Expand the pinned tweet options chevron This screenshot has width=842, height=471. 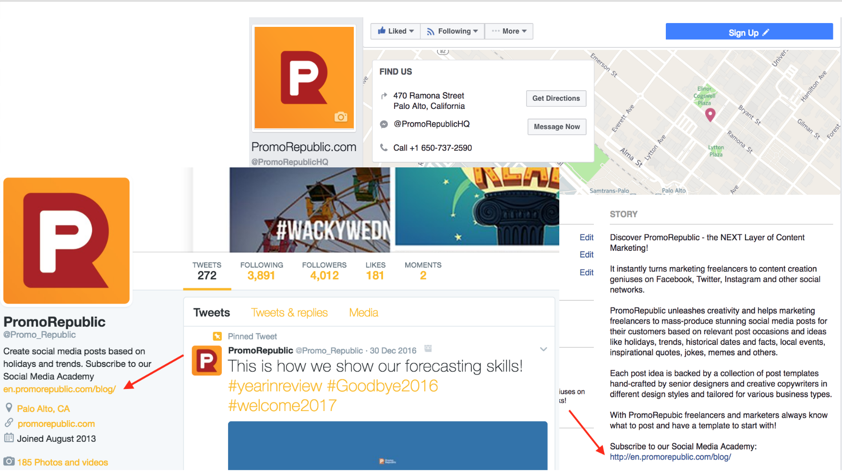(543, 349)
